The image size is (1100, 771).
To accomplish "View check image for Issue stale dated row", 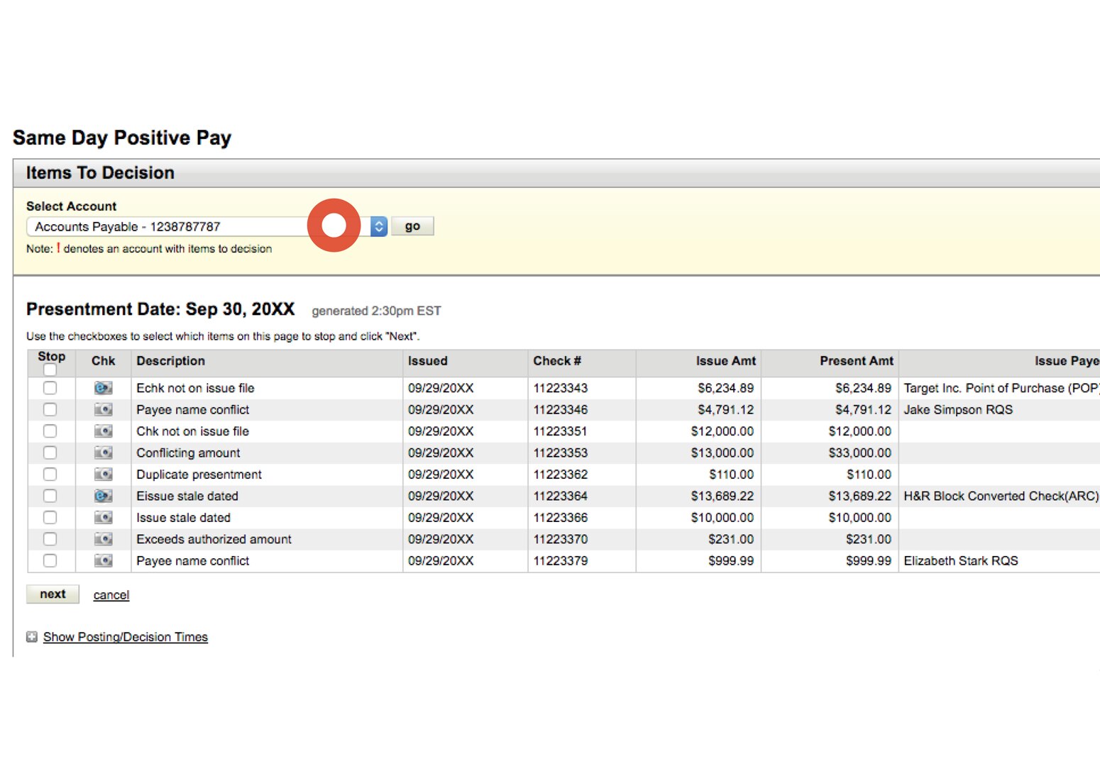I will click(102, 517).
